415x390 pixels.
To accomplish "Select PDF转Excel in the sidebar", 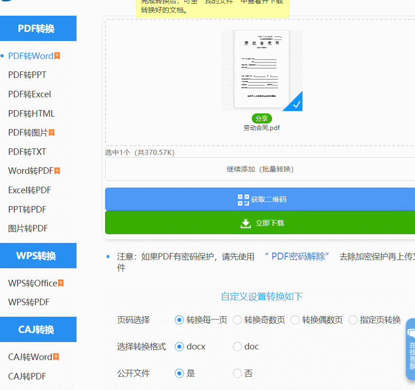I will (29, 94).
